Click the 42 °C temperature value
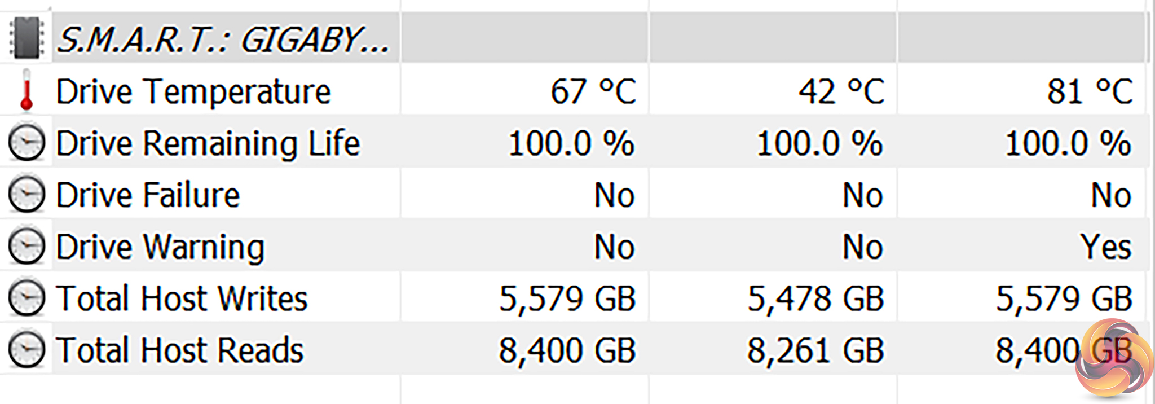Viewport: 1155px width, 404px height. (841, 91)
